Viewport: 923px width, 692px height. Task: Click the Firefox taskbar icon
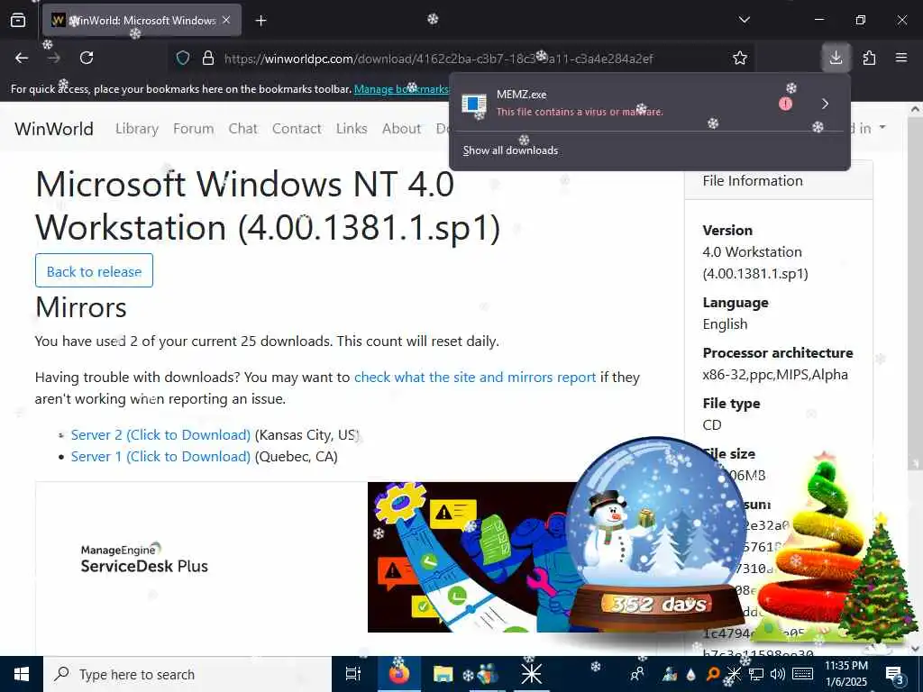[398, 674]
